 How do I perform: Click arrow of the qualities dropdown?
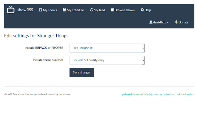pos(143,60)
